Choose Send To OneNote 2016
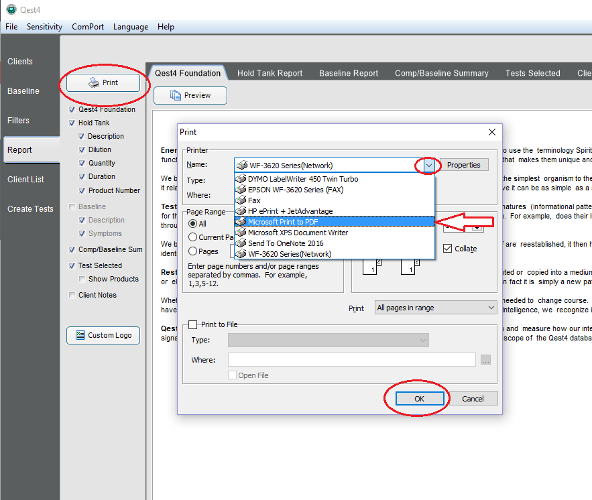592x500 pixels. [x=335, y=243]
